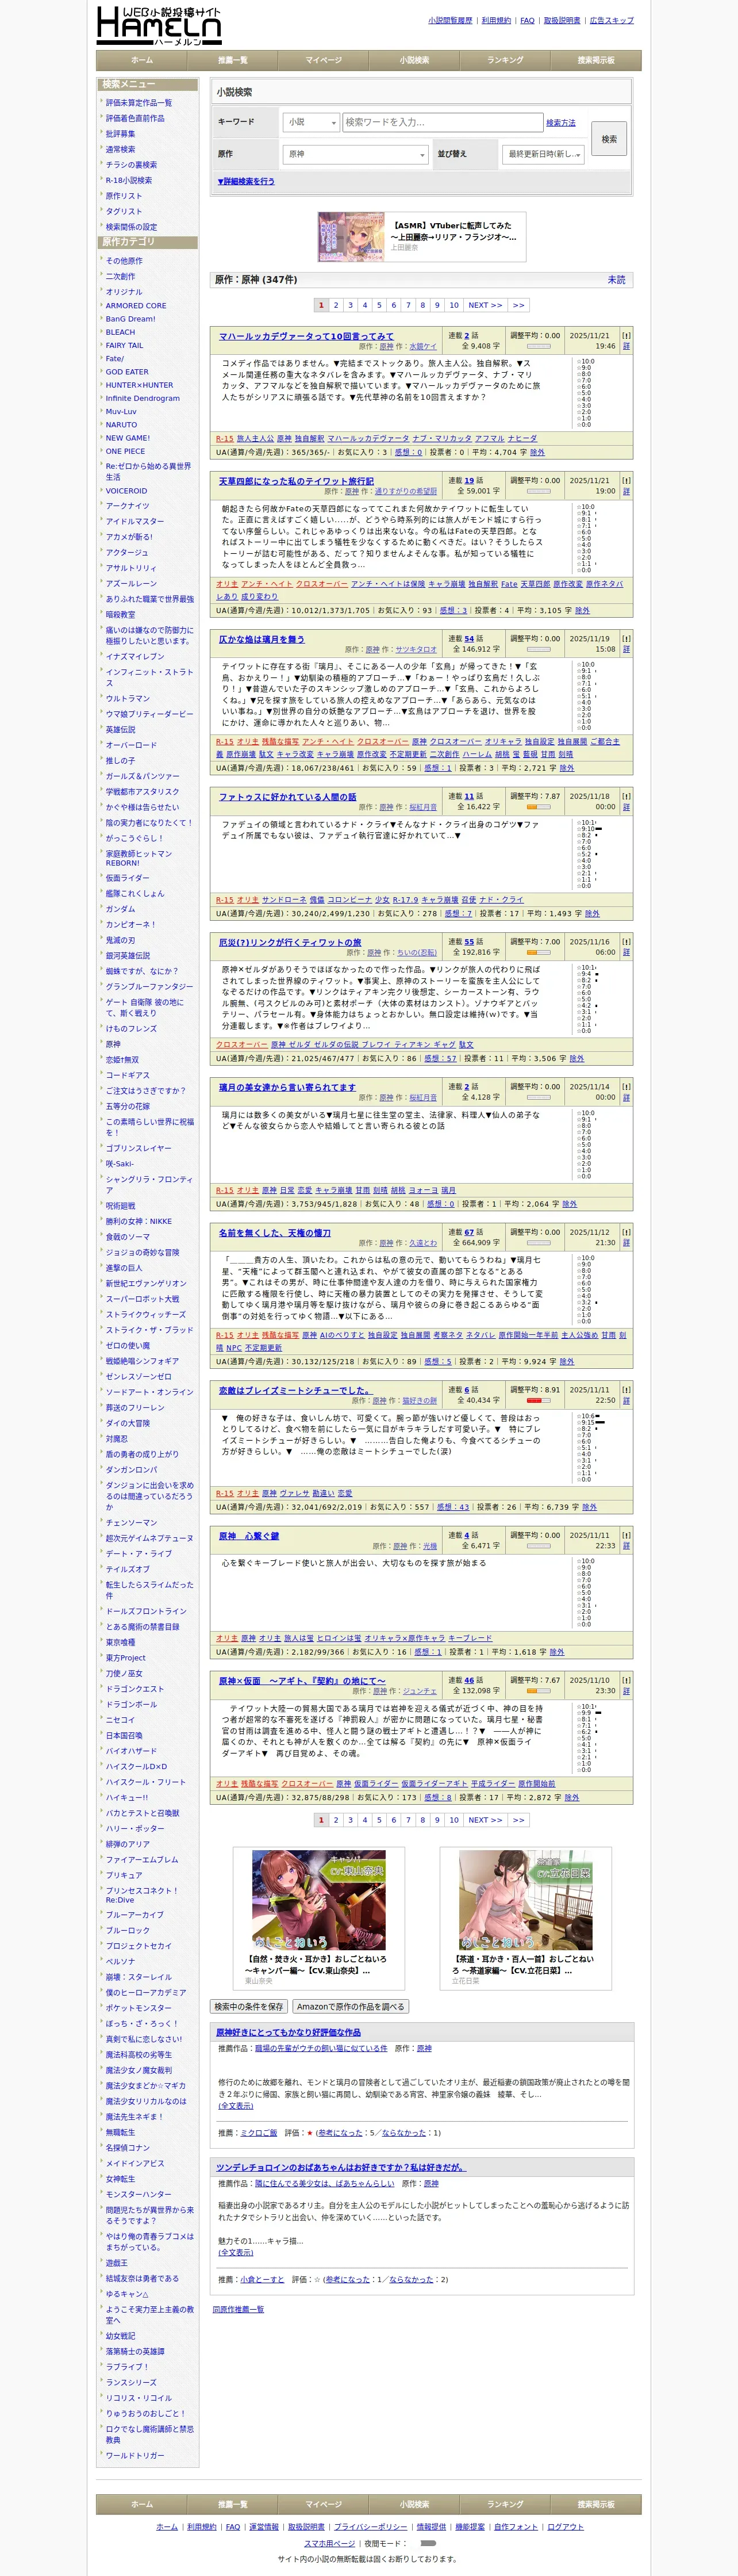
Task: Open the 並び替え sort order dropdown
Action: 543,154
